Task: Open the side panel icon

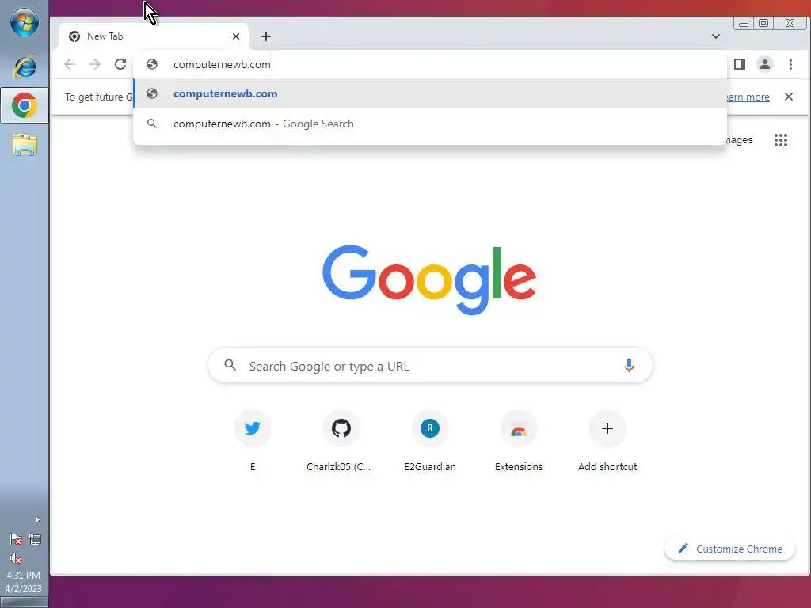Action: 740,64
